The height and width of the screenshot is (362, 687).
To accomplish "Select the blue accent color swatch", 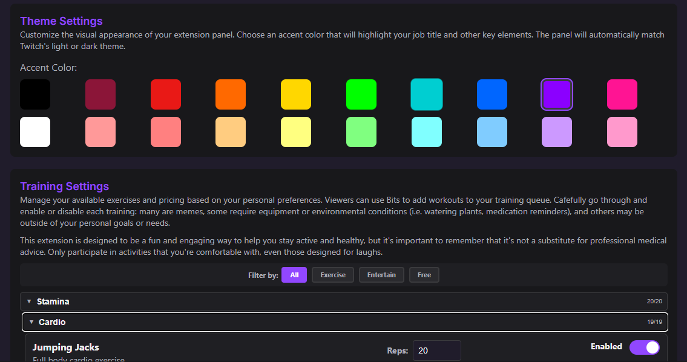I will [x=492, y=94].
